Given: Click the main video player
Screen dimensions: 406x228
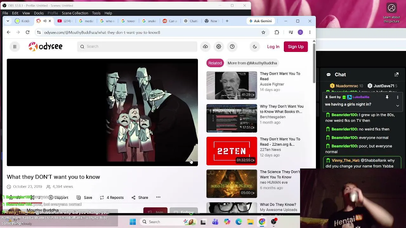Looking at the screenshot, I should click(x=102, y=112).
